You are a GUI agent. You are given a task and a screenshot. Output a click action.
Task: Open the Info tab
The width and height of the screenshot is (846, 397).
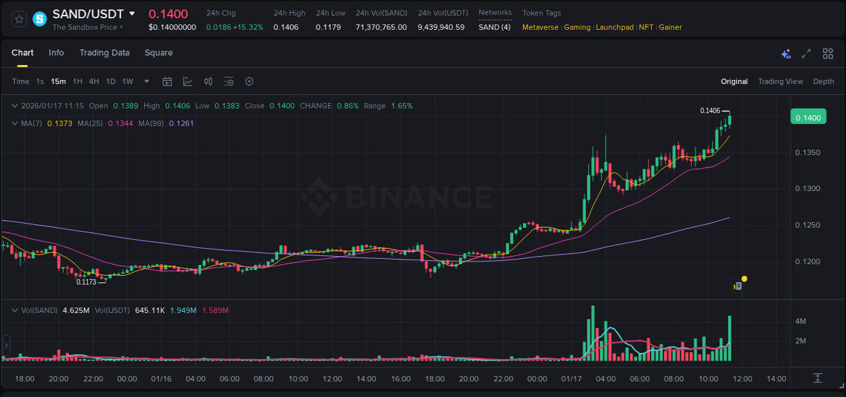pos(56,53)
